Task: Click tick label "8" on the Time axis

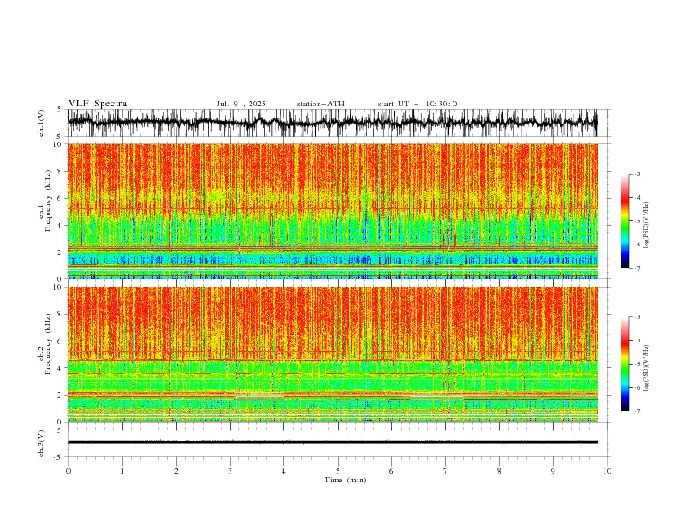Action: coord(499,471)
